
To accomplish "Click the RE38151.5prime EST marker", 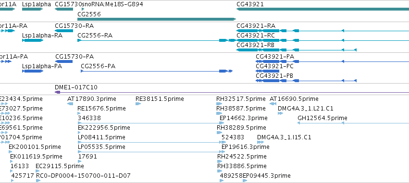I will [138, 104].
